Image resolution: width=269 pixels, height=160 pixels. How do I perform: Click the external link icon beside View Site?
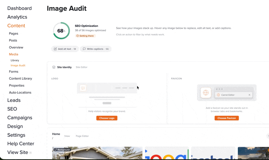31,153
